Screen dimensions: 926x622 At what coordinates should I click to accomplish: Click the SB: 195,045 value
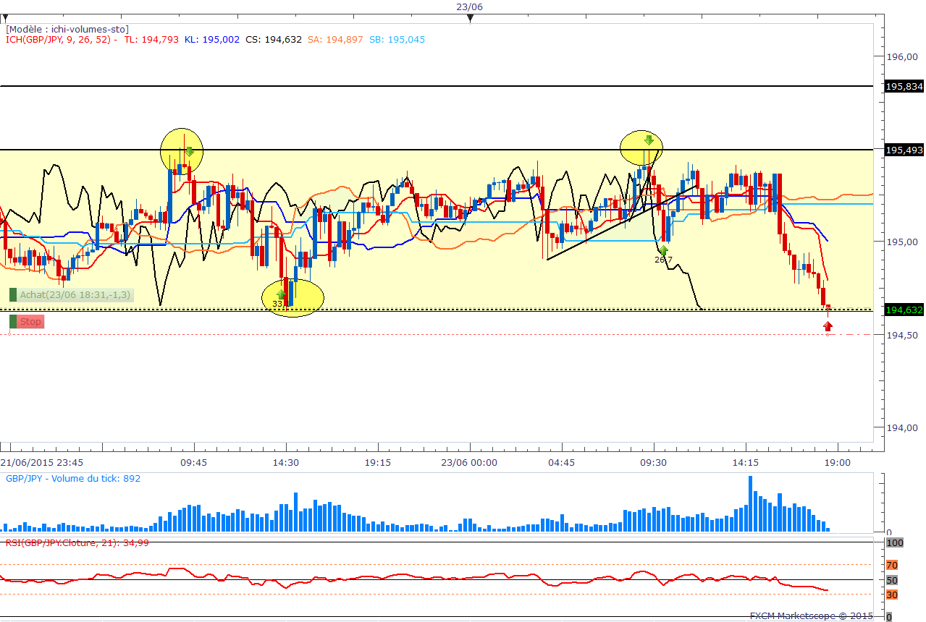[x=397, y=40]
